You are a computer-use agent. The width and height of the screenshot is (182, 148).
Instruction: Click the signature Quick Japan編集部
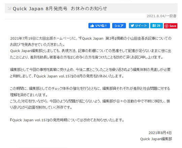pos(156,139)
